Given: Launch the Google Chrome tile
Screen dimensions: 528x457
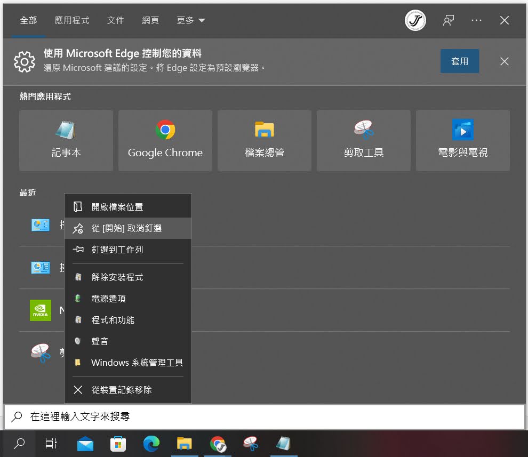Looking at the screenshot, I should pyautogui.click(x=165, y=140).
